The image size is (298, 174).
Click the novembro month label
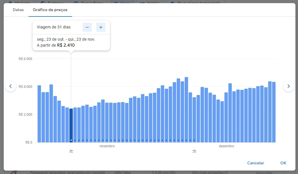[x=107, y=146]
